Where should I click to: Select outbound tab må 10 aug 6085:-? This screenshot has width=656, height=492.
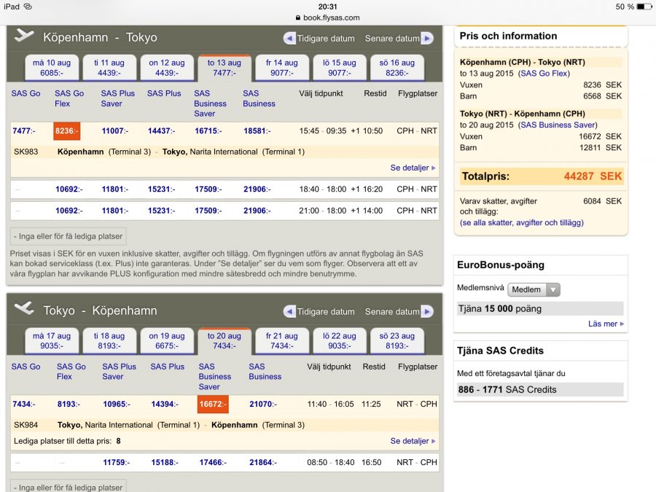pos(52,68)
